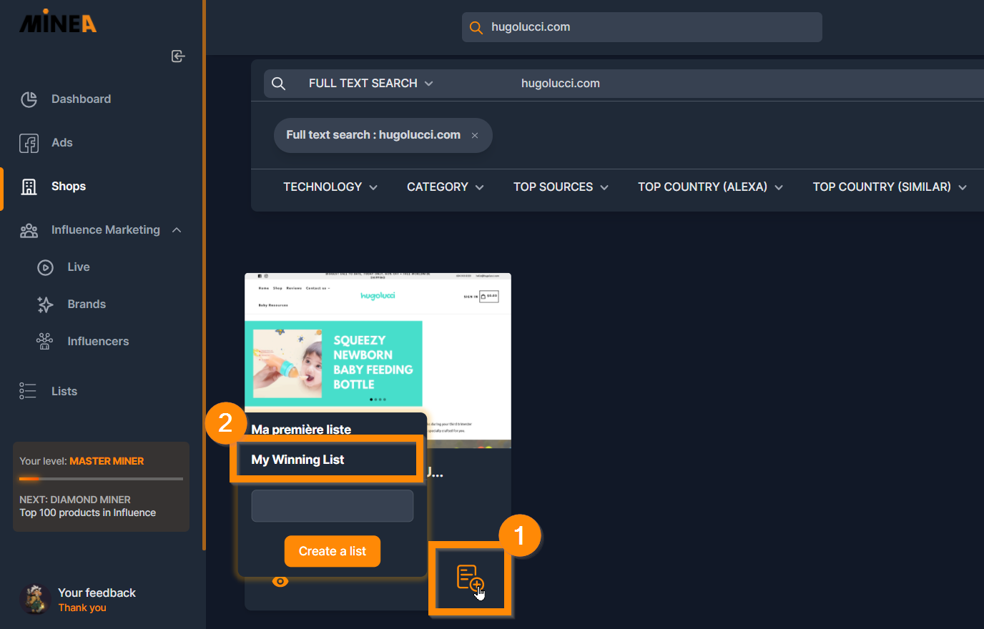Click the Shops building icon
984x629 pixels.
(x=29, y=187)
